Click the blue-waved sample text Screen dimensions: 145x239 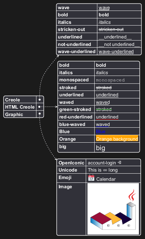click(x=103, y=124)
